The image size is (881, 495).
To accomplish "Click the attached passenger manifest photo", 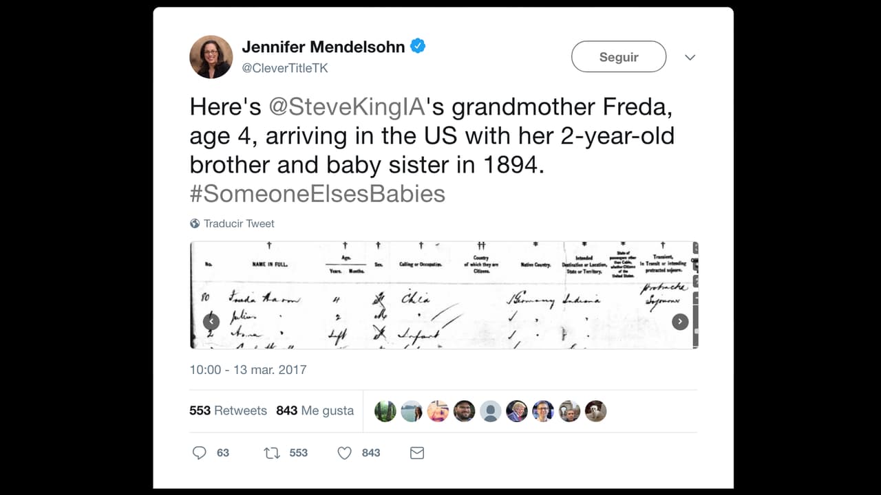I will pyautogui.click(x=444, y=295).
